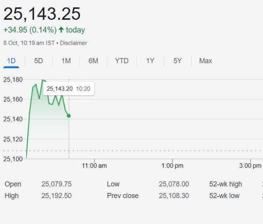View the 5Y chart tab

(x=177, y=61)
